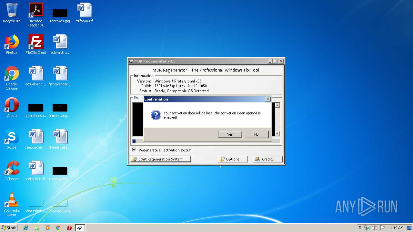Open the Windows Start menu

[x=9, y=227]
